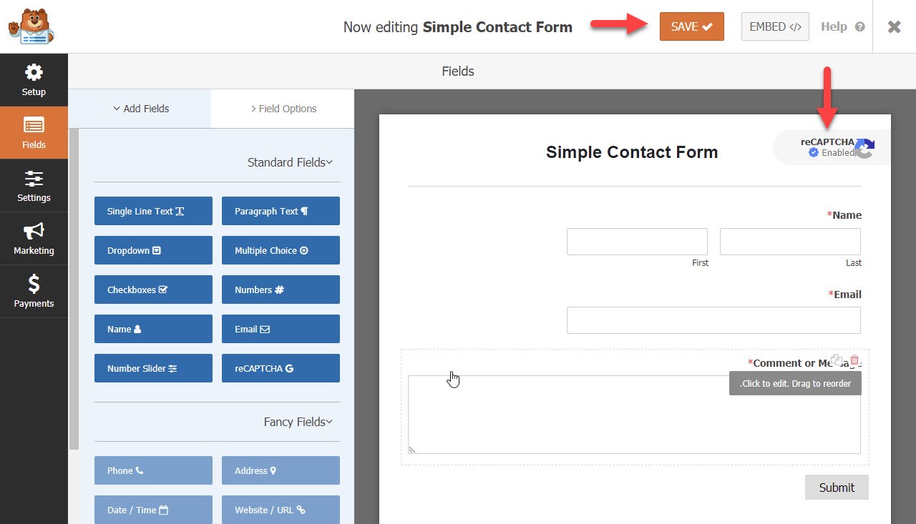Click the WPForms bear mascot logo
This screenshot has width=916, height=524.
tap(30, 26)
